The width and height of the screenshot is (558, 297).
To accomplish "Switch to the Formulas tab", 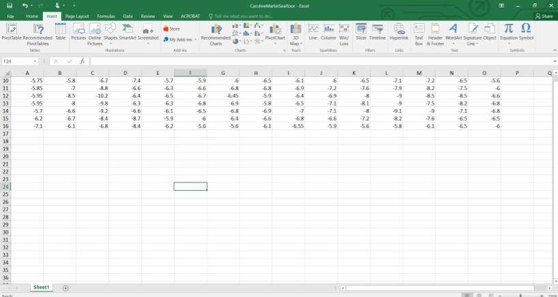I will [x=106, y=16].
